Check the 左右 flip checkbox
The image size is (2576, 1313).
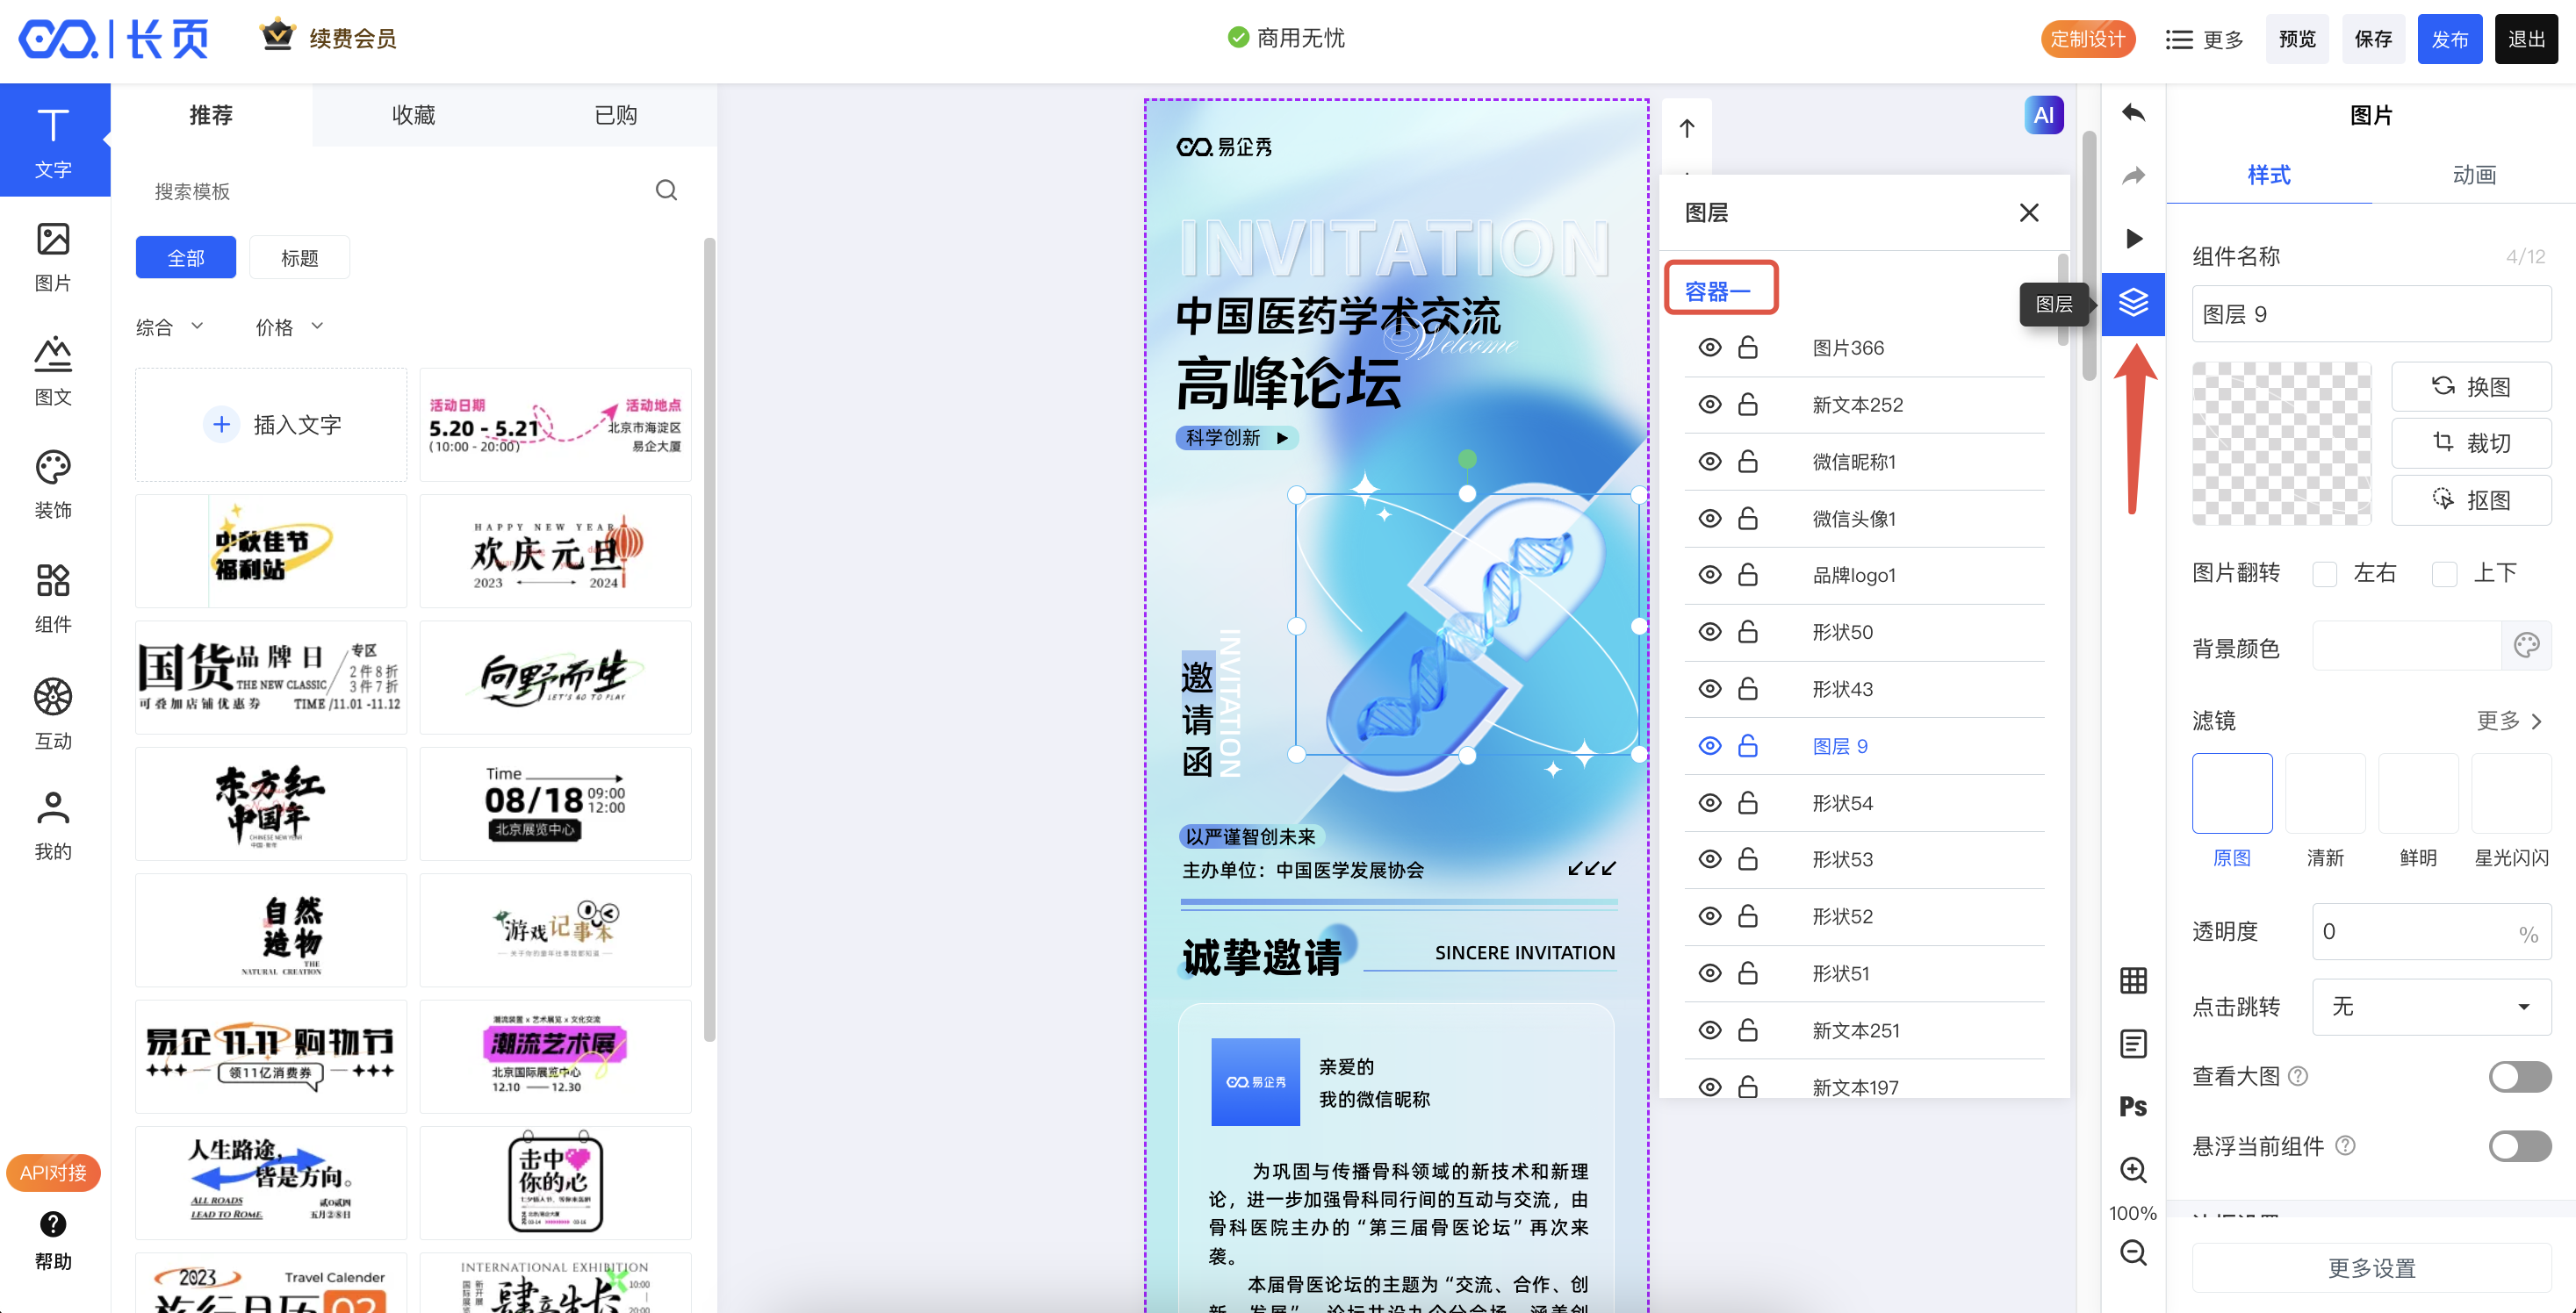pyautogui.click(x=2324, y=574)
